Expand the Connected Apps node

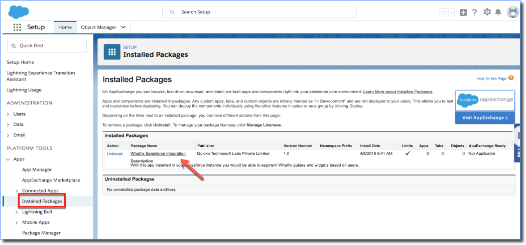(17, 191)
